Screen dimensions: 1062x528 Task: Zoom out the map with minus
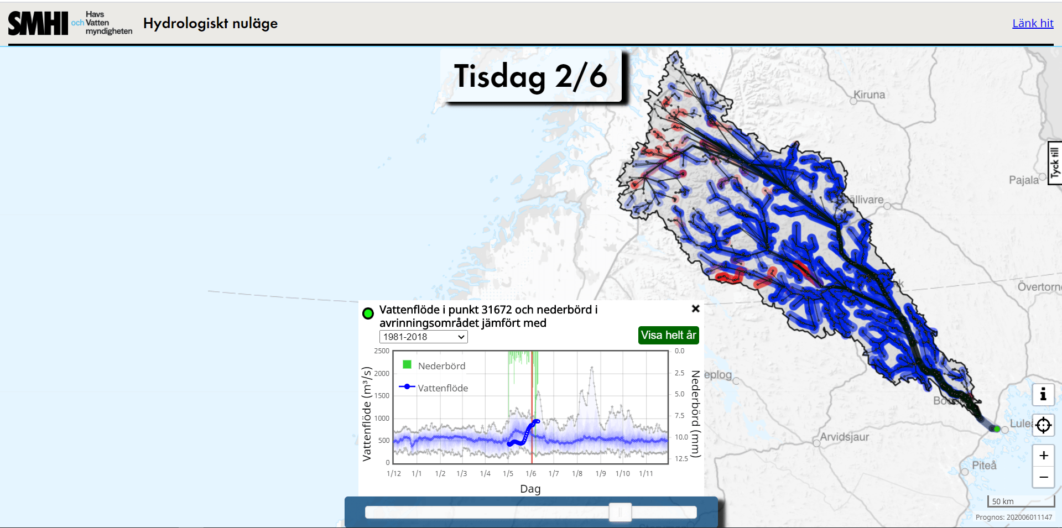tap(1043, 477)
